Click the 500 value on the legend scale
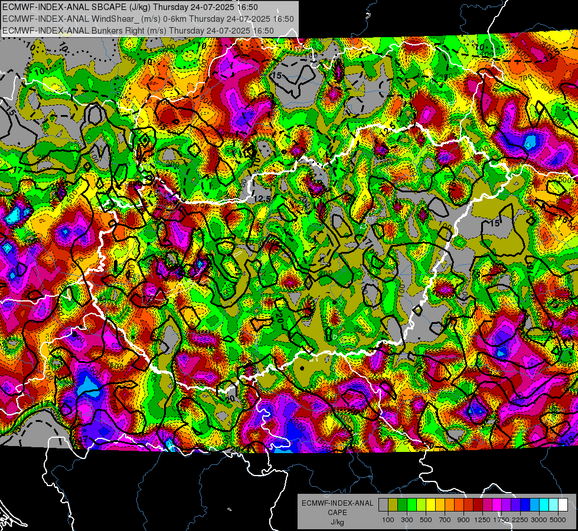Viewport: 578px width, 531px height. (x=426, y=520)
